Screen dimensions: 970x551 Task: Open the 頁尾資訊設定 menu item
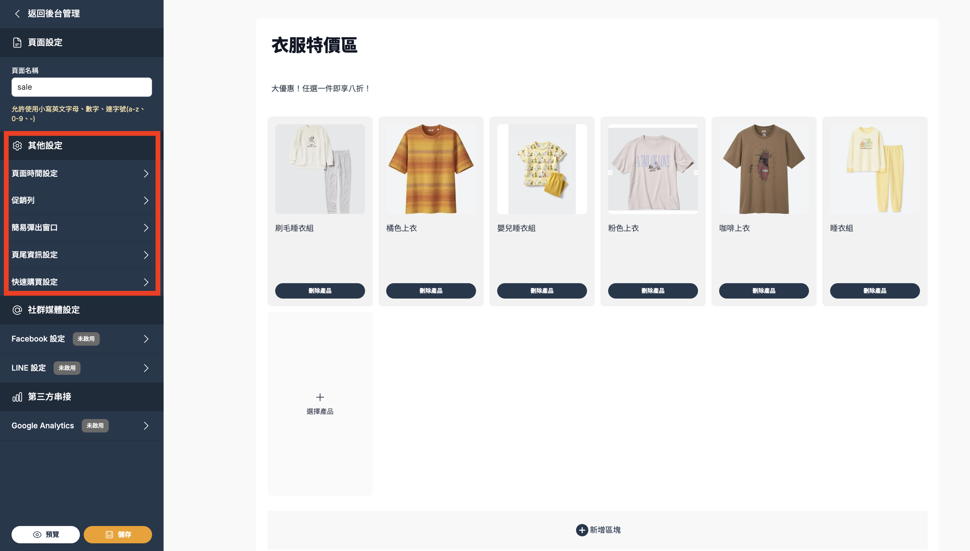click(x=81, y=255)
